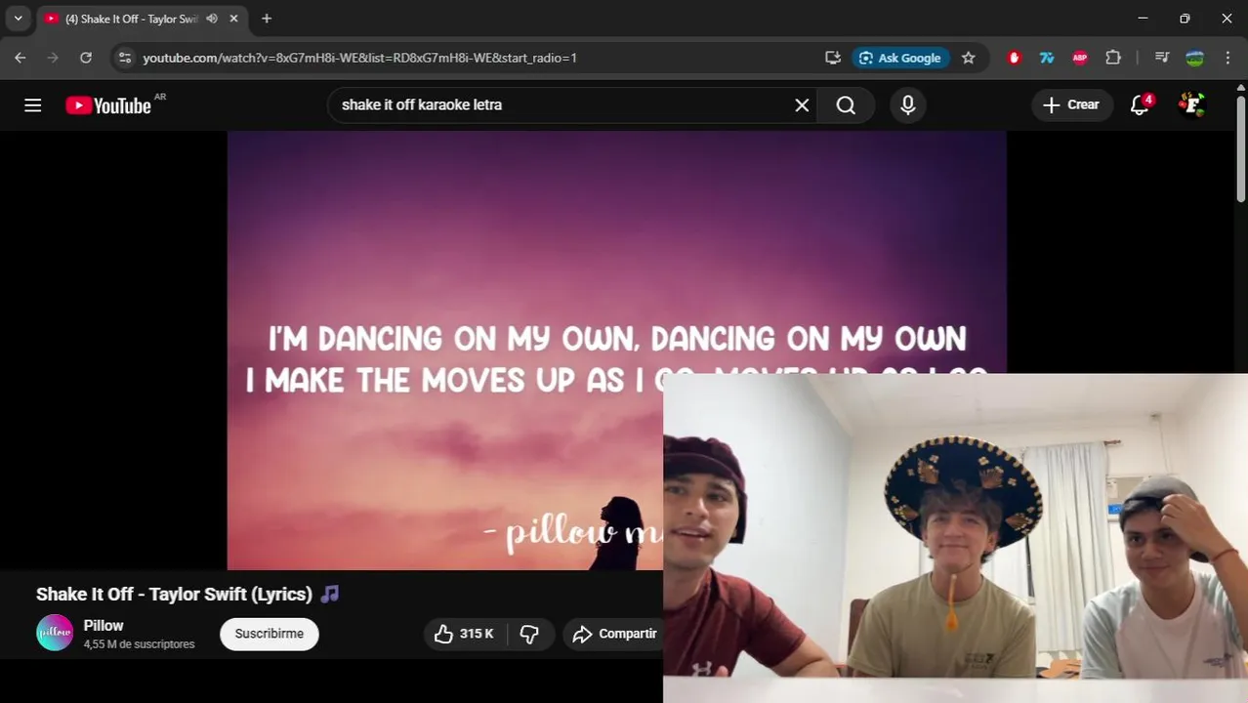Click the 4,55 M de suscriptores text
Image resolution: width=1248 pixels, height=703 pixels.
[x=139, y=644]
